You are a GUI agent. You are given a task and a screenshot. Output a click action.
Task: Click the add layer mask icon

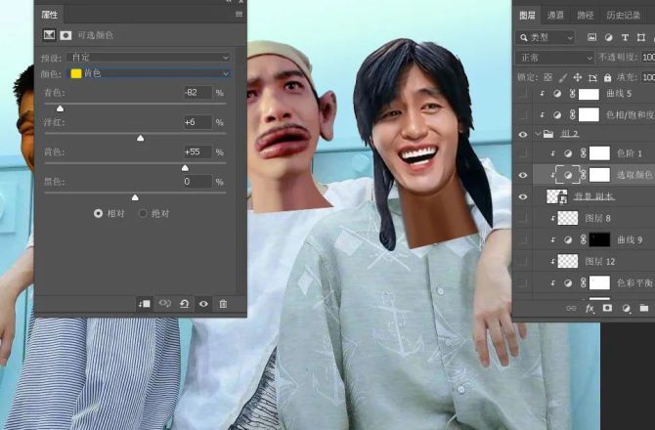click(606, 308)
